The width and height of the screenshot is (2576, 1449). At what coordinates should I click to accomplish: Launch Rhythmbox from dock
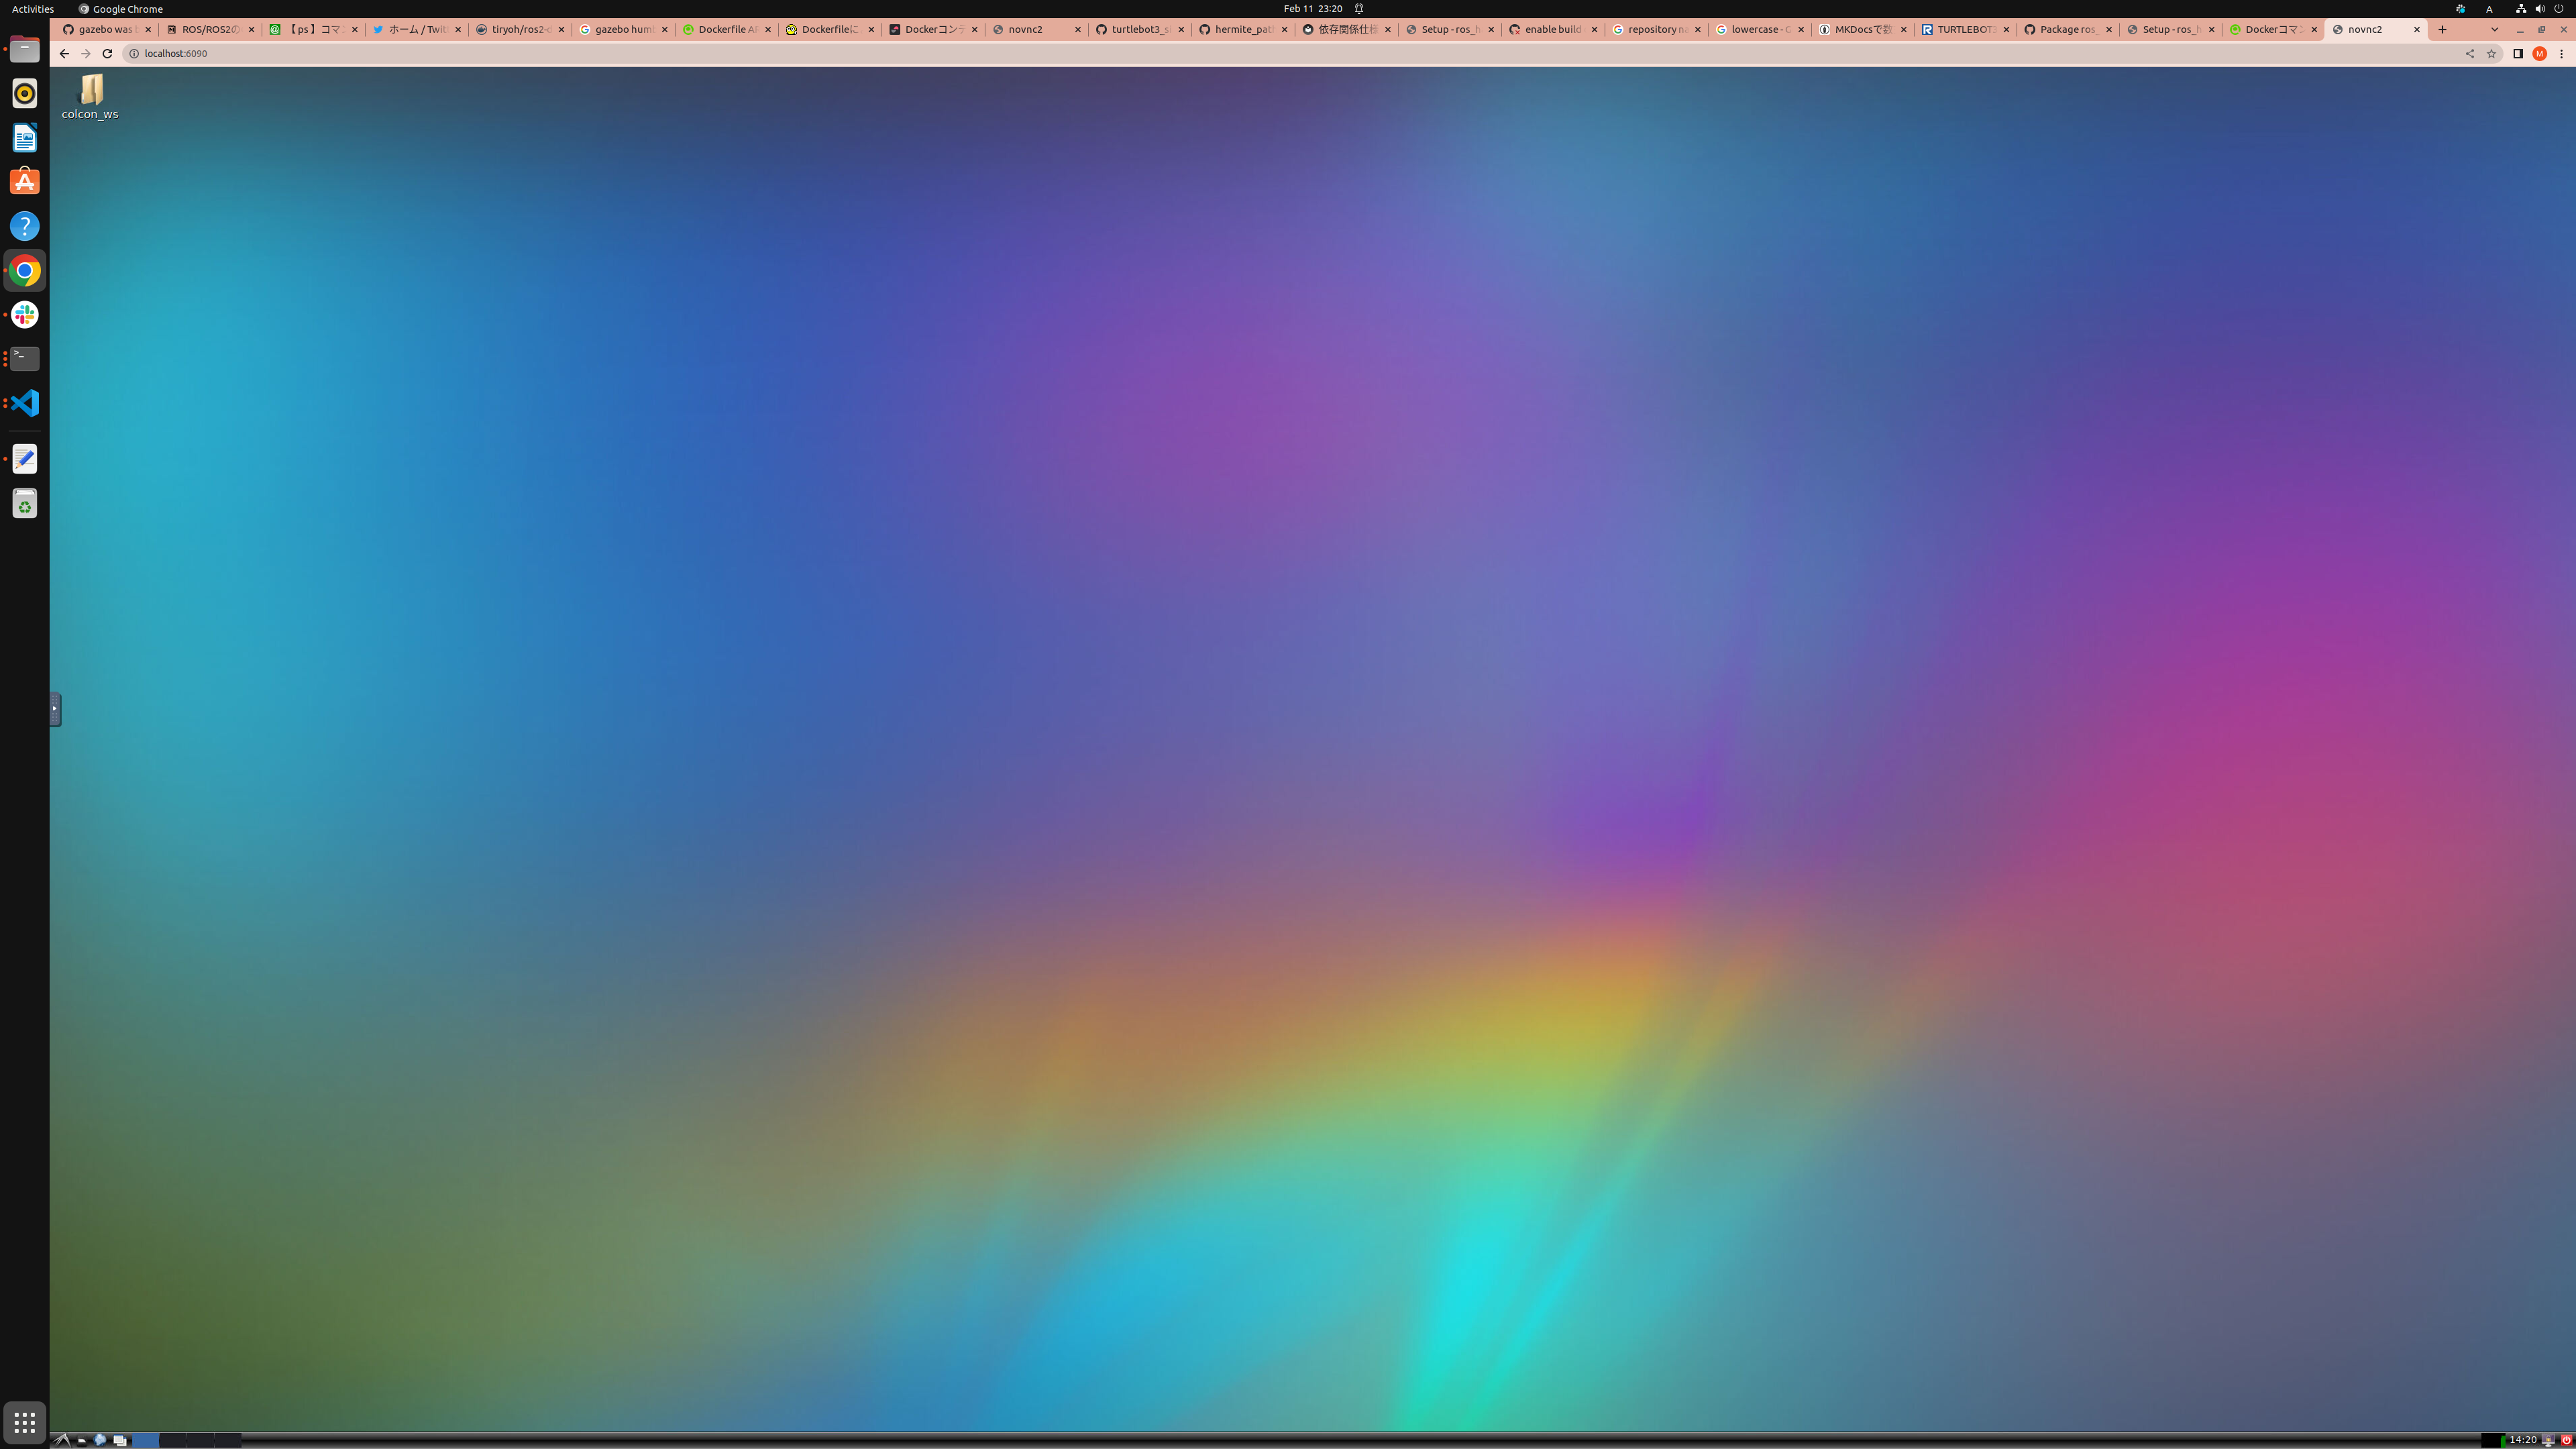[x=25, y=93]
